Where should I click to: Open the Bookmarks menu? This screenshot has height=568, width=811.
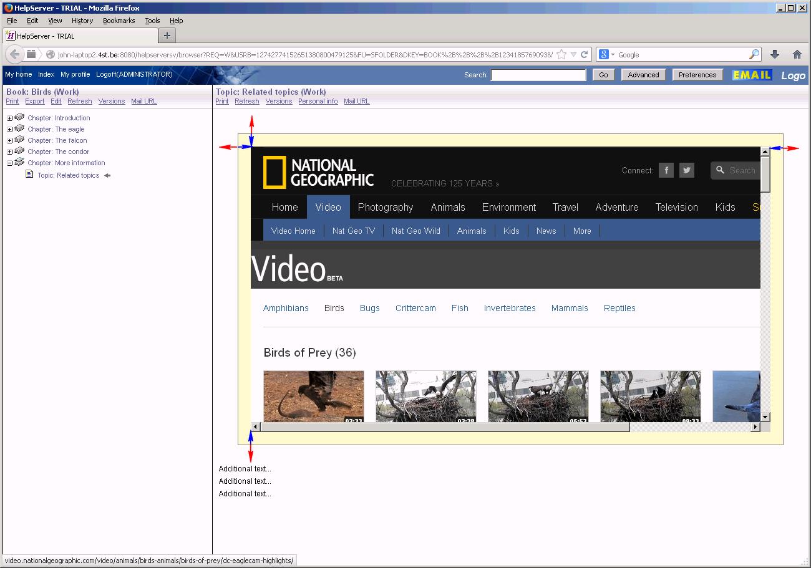pyautogui.click(x=119, y=21)
